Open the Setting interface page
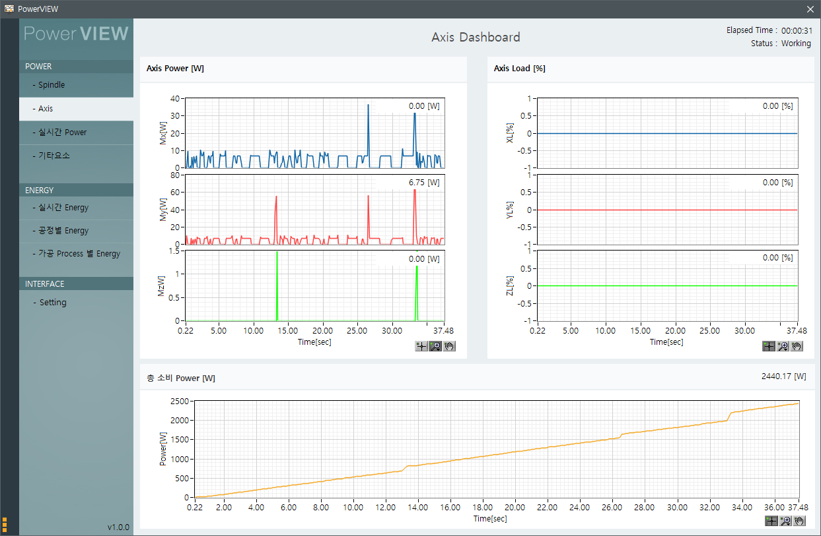 53,303
